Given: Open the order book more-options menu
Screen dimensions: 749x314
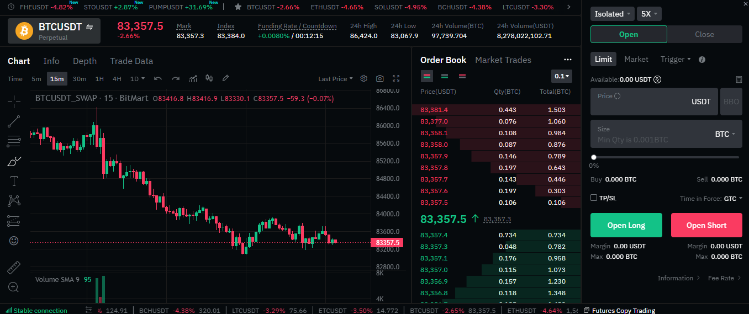Looking at the screenshot, I should point(568,60).
